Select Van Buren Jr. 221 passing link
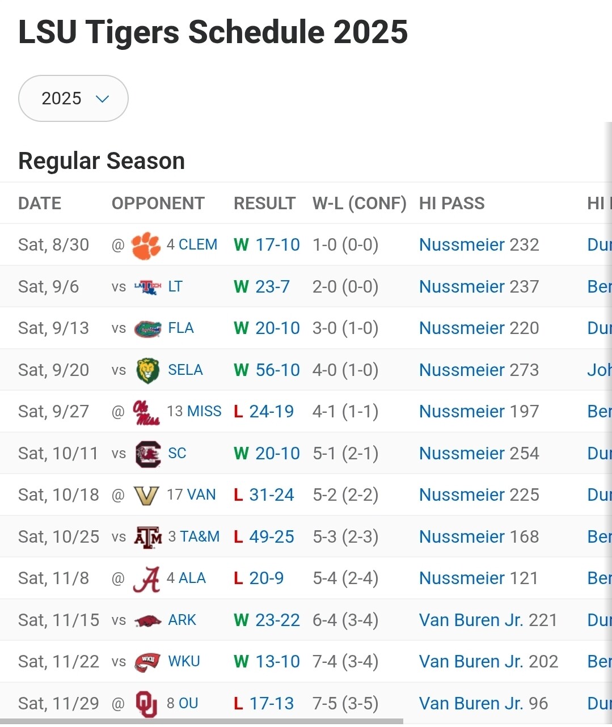This screenshot has width=612, height=727. click(488, 620)
